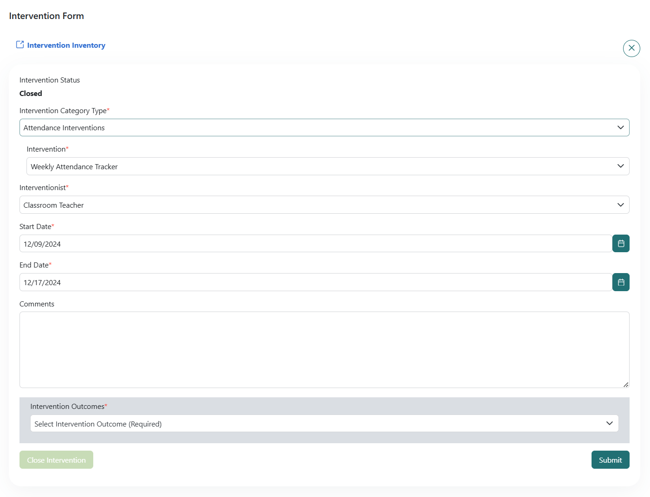Click the Comments box resize handle
Viewport: 650px width, 497px height.
626,384
